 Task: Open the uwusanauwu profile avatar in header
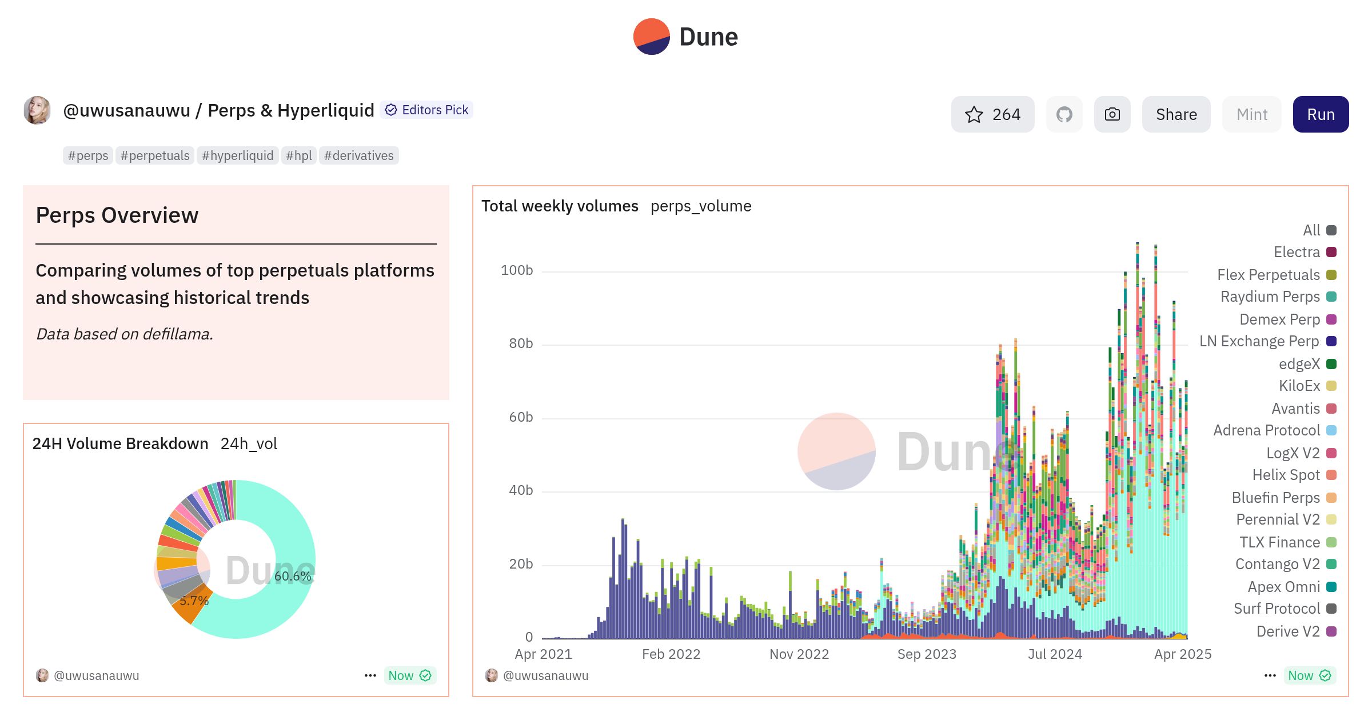coord(37,110)
